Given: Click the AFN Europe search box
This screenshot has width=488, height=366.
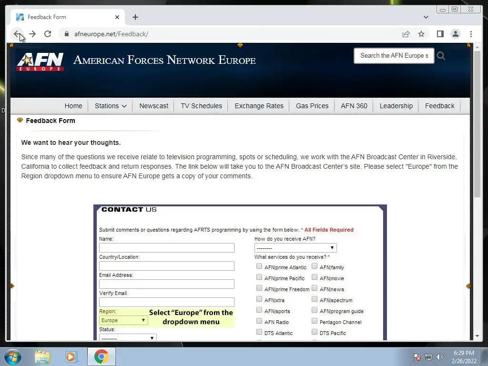Looking at the screenshot, I should 394,56.
